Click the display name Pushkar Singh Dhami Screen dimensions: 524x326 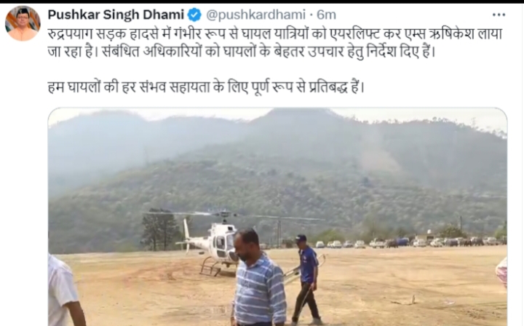pos(116,15)
